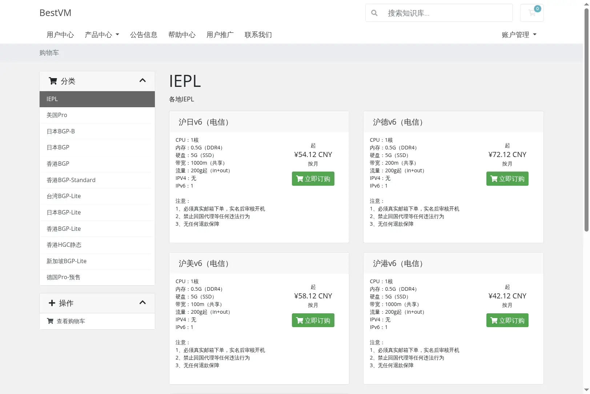This screenshot has height=394, width=590.
Task: Go to 公告信息 in navigation
Action: [x=144, y=35]
